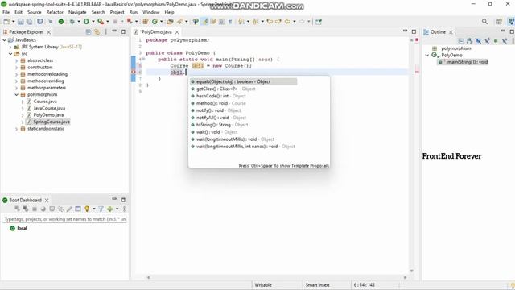
Task: Toggle the filter funnel in Boot Dashboard
Action: [101, 209]
